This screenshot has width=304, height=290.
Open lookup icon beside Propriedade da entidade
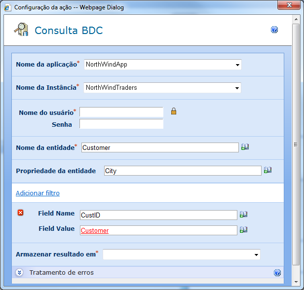(267, 170)
